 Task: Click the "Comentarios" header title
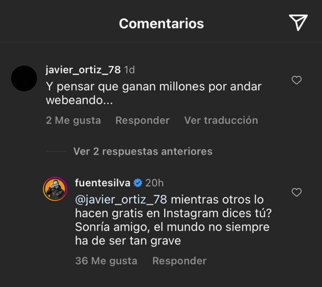(161, 23)
